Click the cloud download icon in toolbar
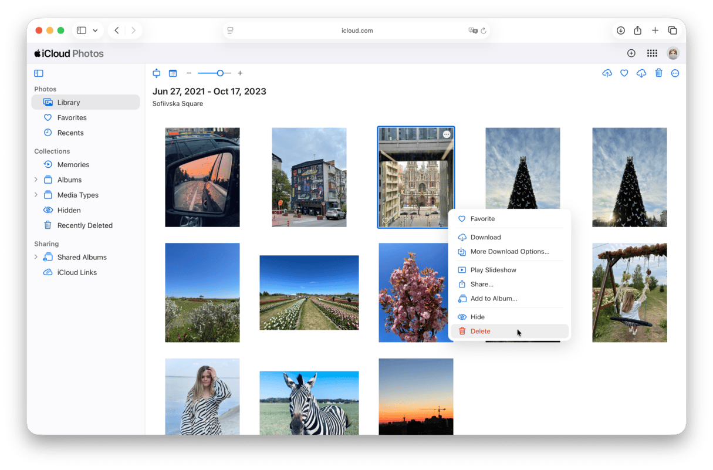Screen dimensions: 713x470 click(x=641, y=73)
